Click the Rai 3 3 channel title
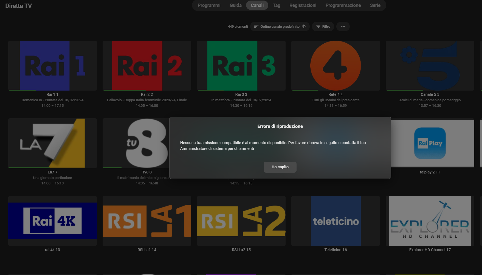Image resolution: width=482 pixels, height=275 pixels. coord(241,94)
